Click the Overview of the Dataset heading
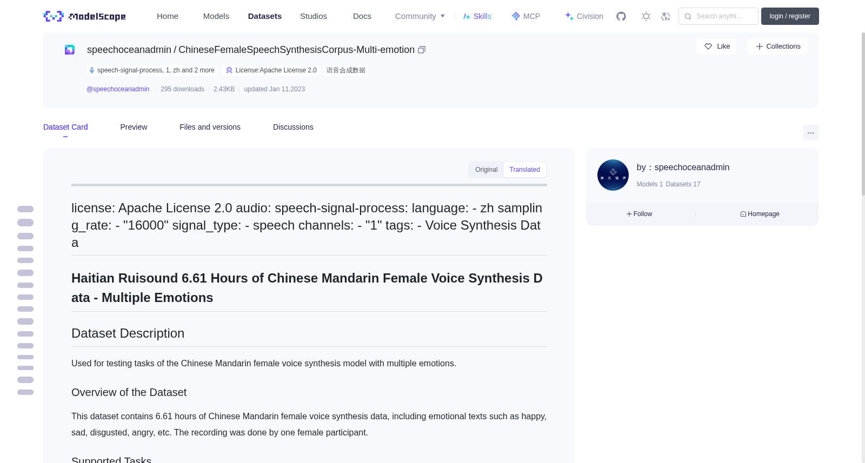The height and width of the screenshot is (463, 865). coord(129,392)
